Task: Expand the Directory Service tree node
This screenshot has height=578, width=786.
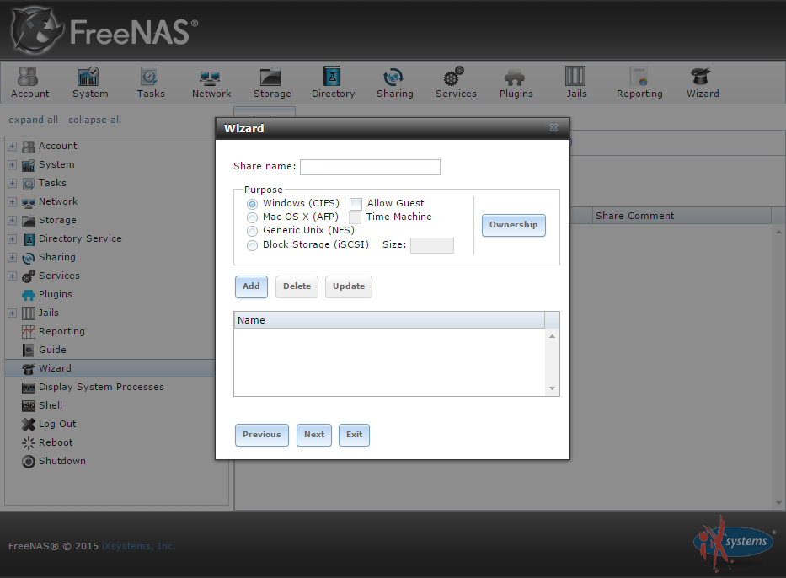Action: point(12,239)
